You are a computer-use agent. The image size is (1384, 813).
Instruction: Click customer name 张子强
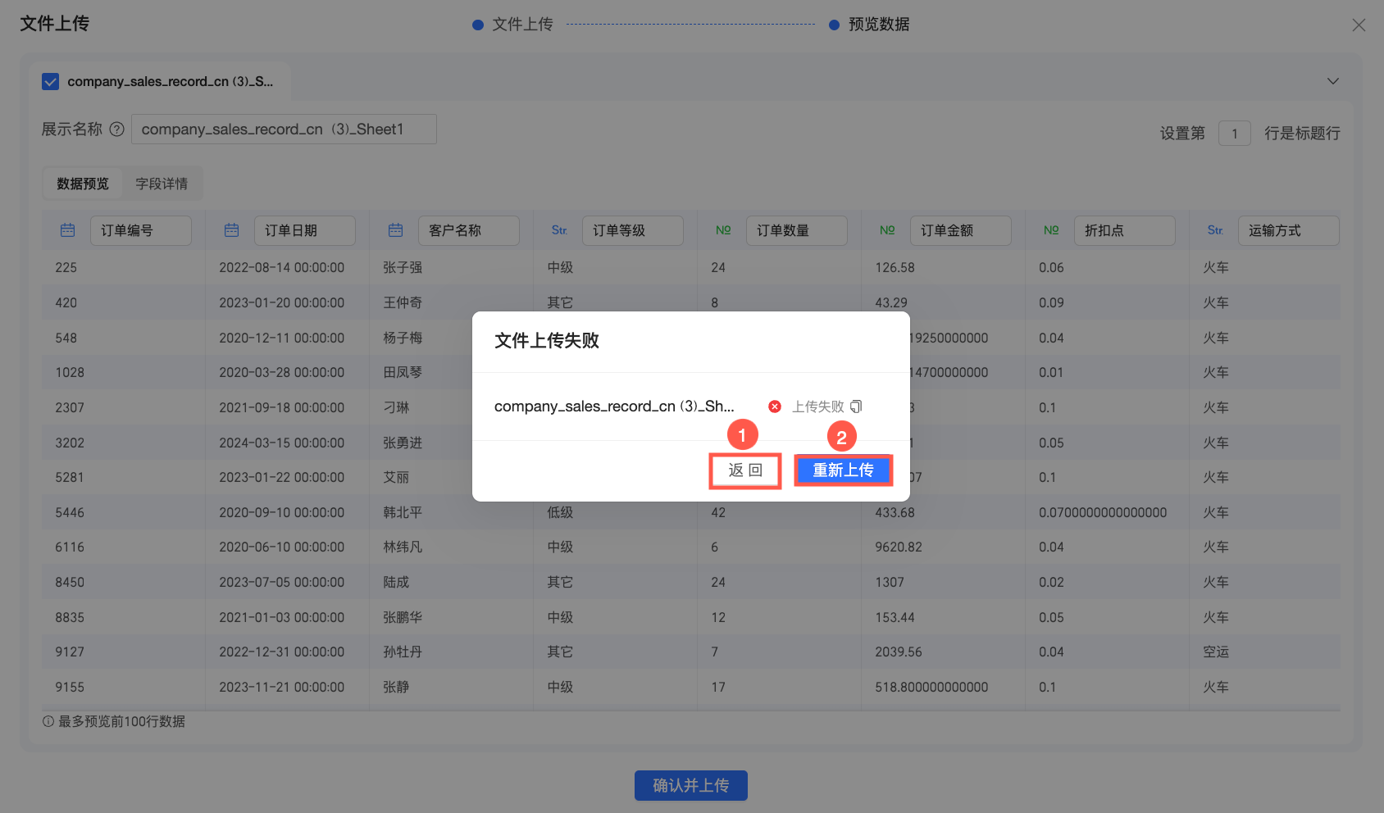click(x=403, y=268)
